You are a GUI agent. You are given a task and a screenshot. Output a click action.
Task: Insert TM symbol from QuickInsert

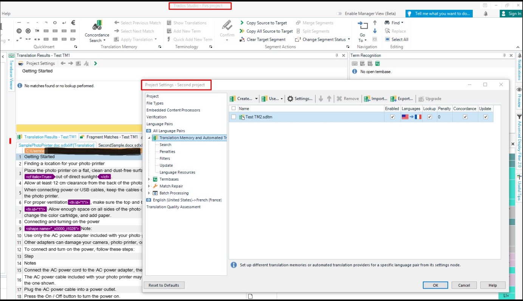tap(37, 31)
